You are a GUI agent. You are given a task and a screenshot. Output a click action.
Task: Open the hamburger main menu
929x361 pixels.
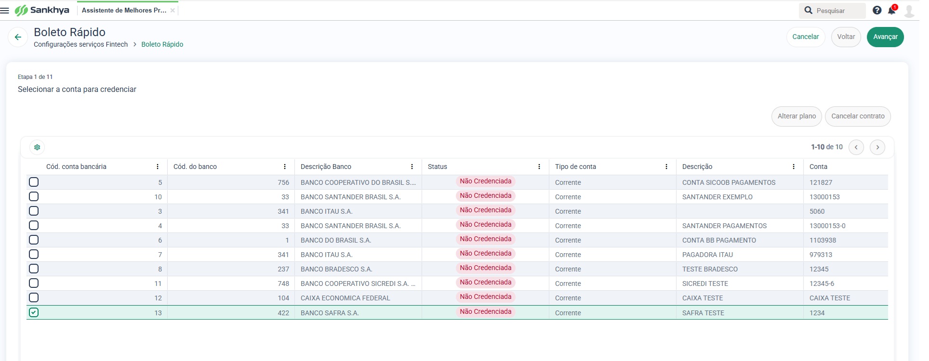click(x=5, y=10)
